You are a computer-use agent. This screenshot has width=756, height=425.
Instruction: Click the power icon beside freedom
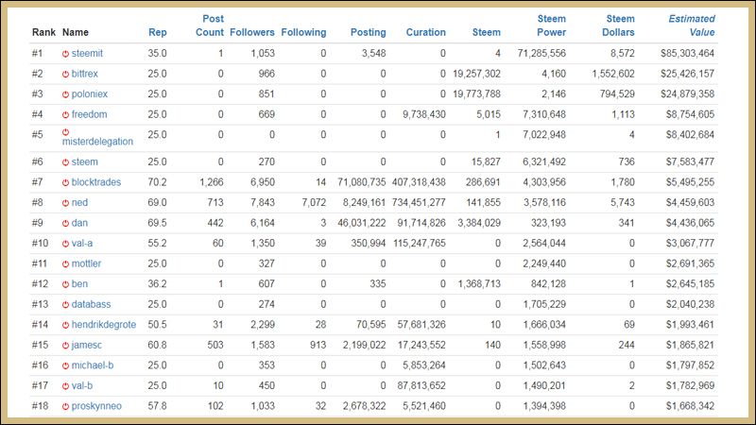click(65, 114)
